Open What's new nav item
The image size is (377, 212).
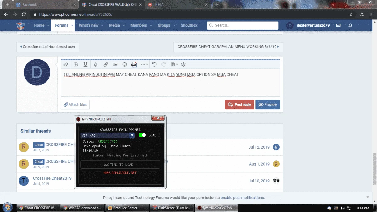pos(89,25)
